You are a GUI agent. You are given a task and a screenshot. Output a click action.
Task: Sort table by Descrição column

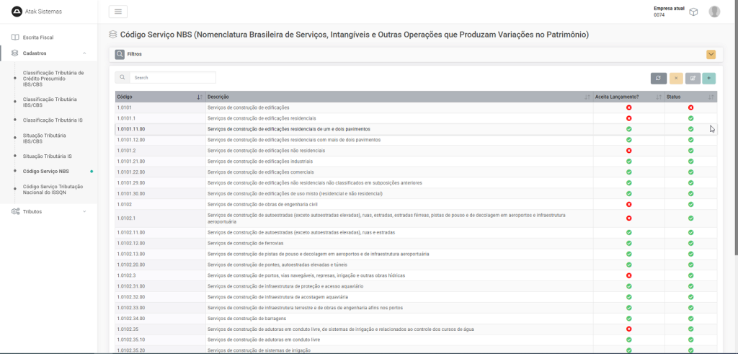[587, 97]
